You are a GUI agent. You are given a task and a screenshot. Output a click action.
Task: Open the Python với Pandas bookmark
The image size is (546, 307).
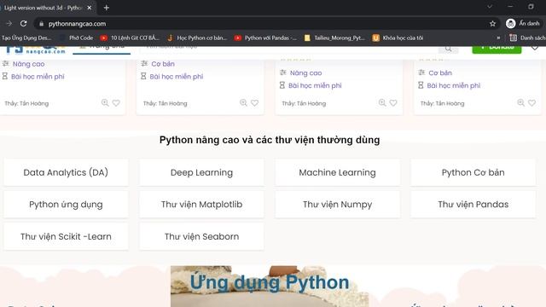[x=265, y=38]
